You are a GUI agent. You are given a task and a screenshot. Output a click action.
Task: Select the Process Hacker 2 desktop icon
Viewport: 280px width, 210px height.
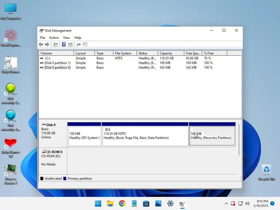click(x=11, y=174)
